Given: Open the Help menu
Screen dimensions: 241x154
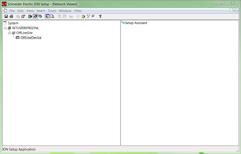Looking at the screenshot, I should (x=78, y=11).
